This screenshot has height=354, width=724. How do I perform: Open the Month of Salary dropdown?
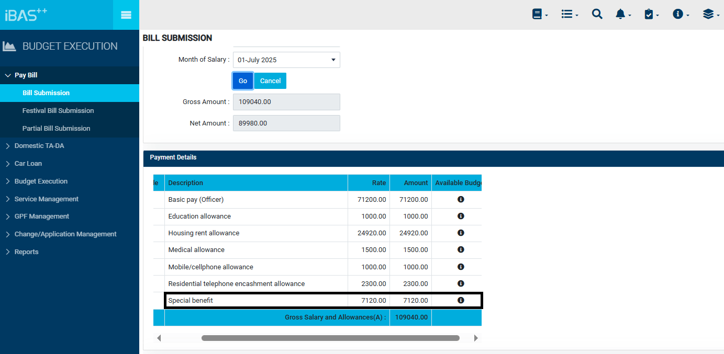(x=286, y=60)
